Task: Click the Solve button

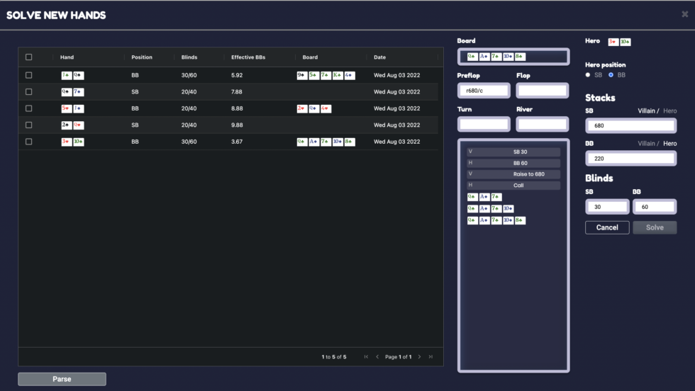Action: click(x=655, y=227)
